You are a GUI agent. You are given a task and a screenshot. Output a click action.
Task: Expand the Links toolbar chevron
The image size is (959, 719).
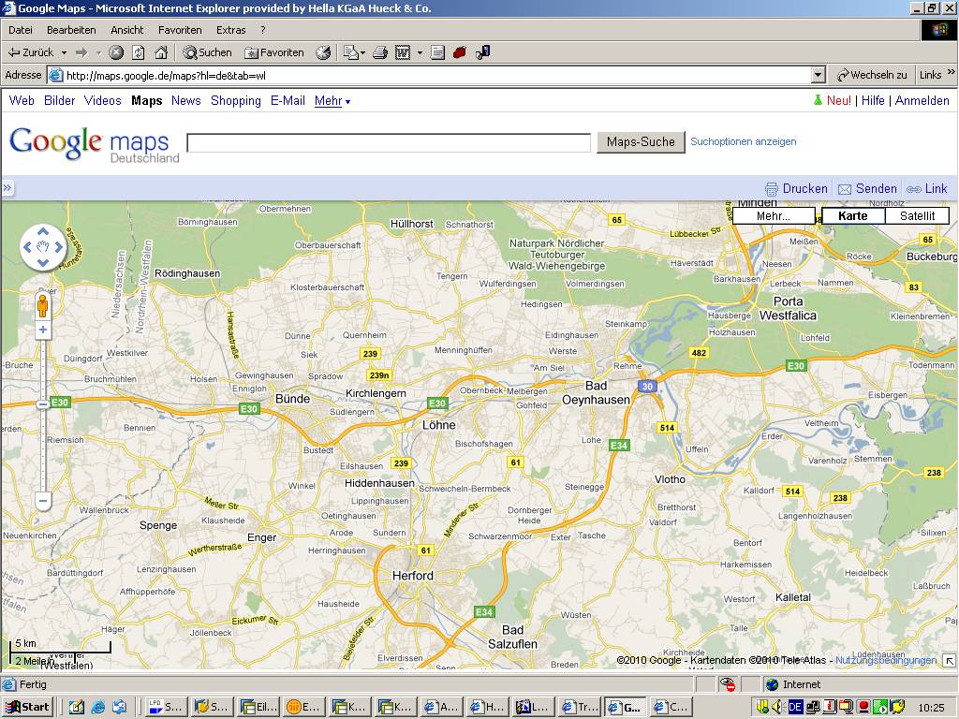point(952,72)
